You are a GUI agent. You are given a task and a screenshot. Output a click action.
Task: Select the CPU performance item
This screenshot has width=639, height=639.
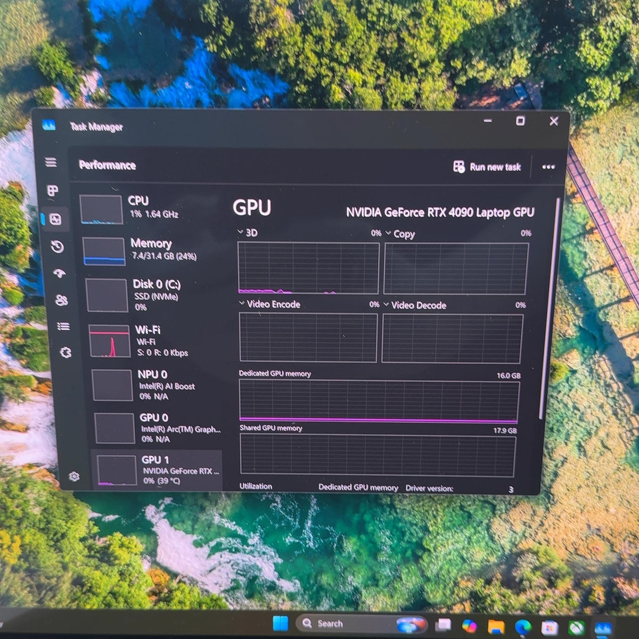pyautogui.click(x=148, y=209)
